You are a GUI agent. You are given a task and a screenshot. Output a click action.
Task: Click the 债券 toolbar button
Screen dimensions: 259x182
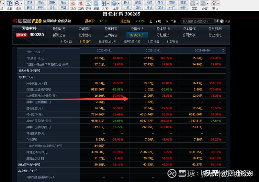point(160,3)
